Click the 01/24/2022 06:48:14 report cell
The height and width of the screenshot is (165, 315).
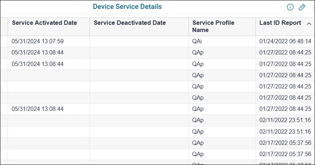point(285,41)
